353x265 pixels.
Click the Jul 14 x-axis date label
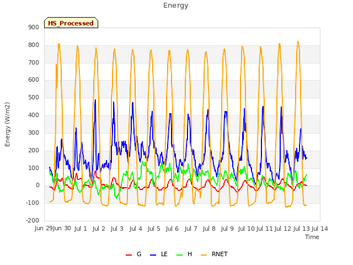320,229
